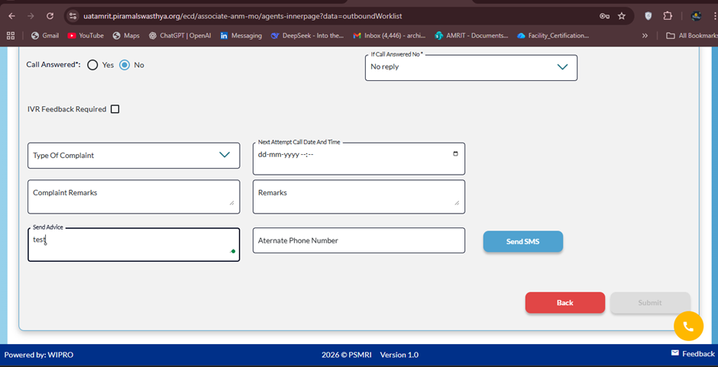Show hidden bookmarks with the chevron expander
718x367 pixels.
645,35
